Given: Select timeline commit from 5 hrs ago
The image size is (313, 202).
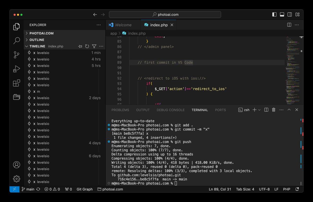Looking at the screenshot, I should pos(65,66).
